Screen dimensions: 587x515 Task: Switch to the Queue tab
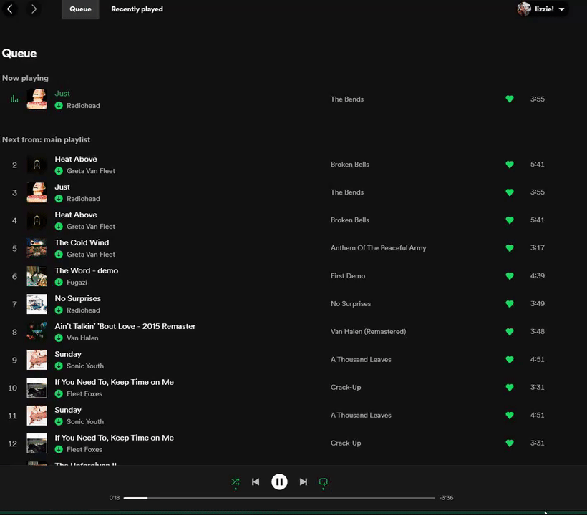click(x=80, y=9)
